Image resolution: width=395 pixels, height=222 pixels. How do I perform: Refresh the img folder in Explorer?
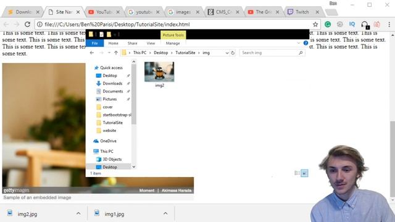[233, 53]
